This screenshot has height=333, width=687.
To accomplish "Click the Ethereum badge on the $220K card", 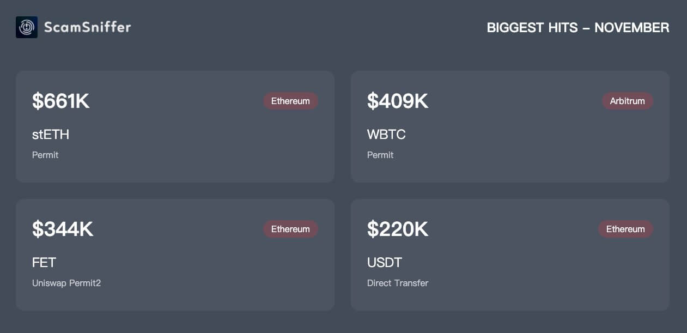I will click(625, 229).
